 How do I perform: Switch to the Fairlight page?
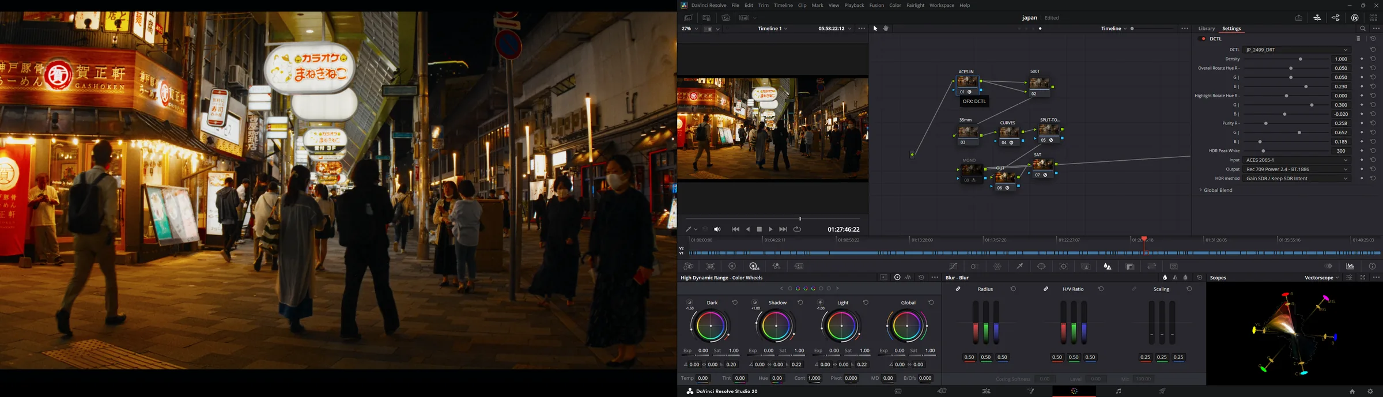coord(1119,391)
